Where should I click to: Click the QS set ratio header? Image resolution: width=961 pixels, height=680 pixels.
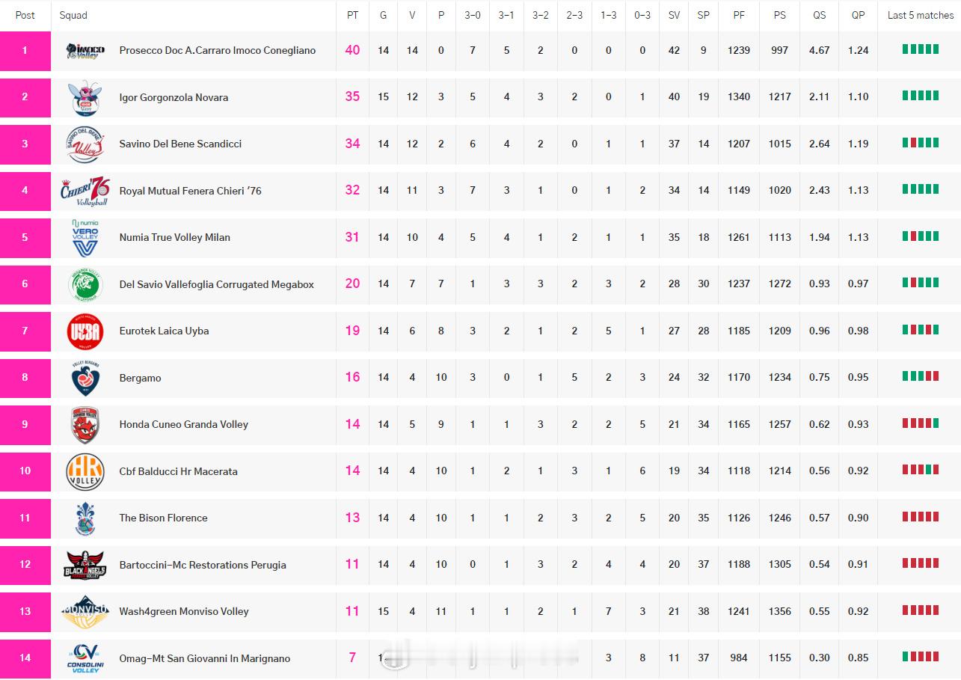820,15
